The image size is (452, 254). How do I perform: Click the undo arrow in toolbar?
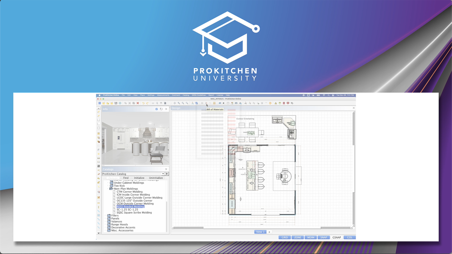[x=143, y=103]
